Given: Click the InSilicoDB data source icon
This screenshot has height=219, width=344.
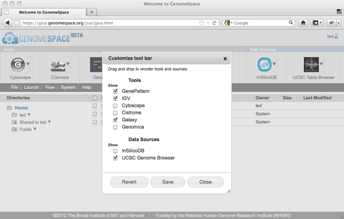Looking at the screenshot, I should pyautogui.click(x=264, y=65).
